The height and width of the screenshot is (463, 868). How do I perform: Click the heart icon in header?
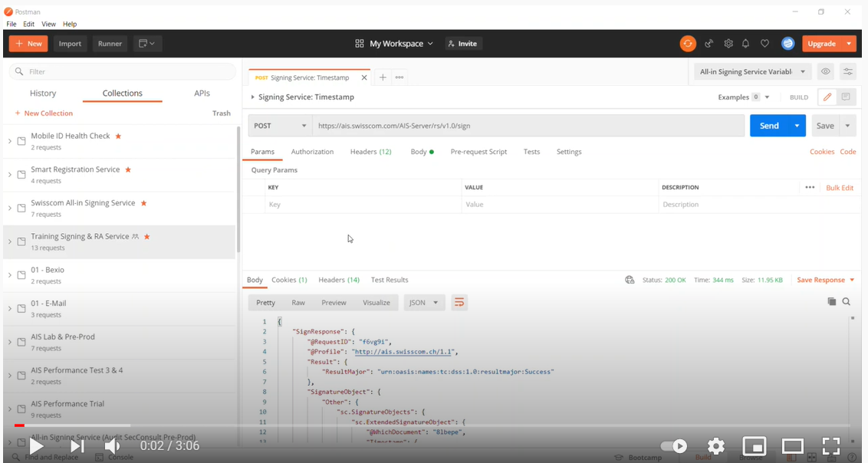pyautogui.click(x=764, y=44)
